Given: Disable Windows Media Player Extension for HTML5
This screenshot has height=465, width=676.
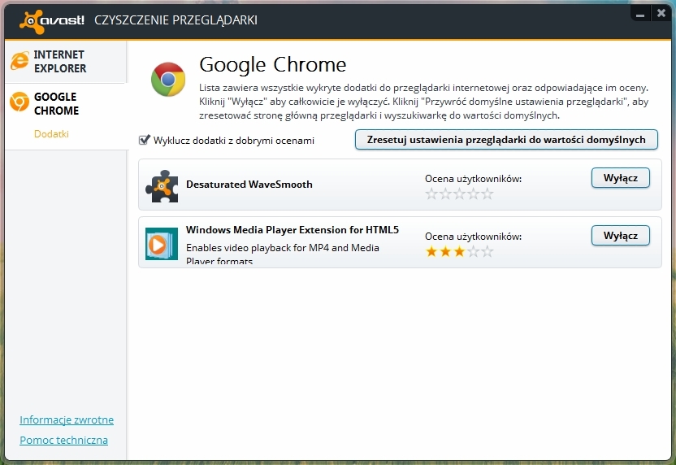Looking at the screenshot, I should tap(621, 236).
